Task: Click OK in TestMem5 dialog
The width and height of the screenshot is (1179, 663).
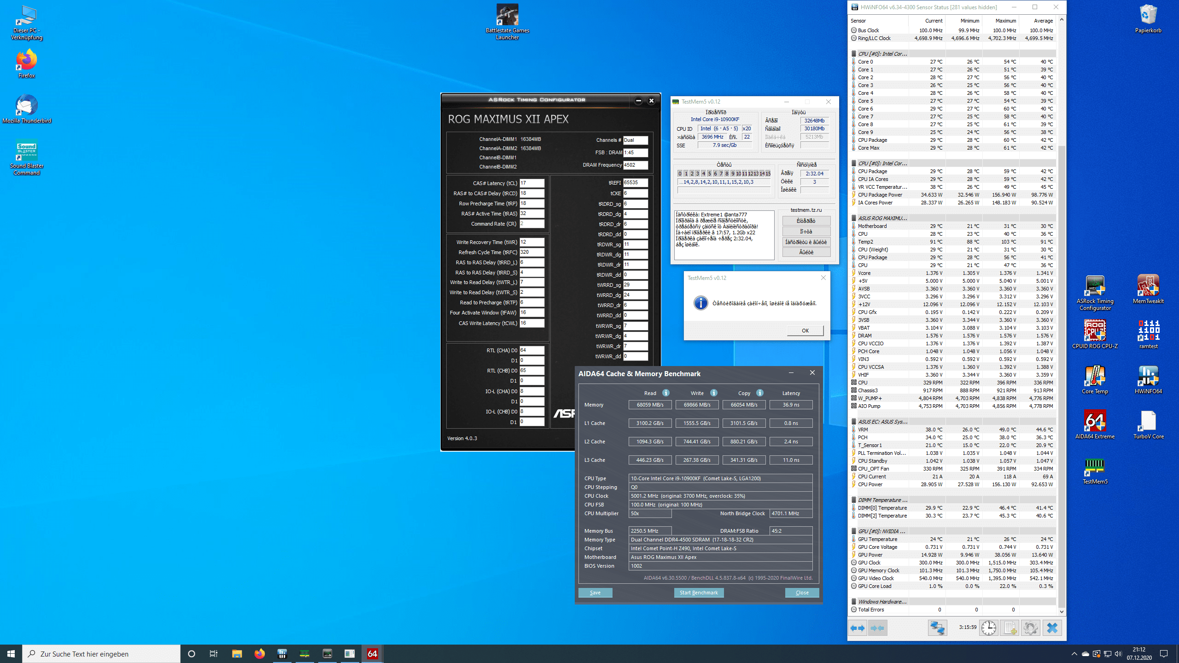Action: (x=805, y=330)
